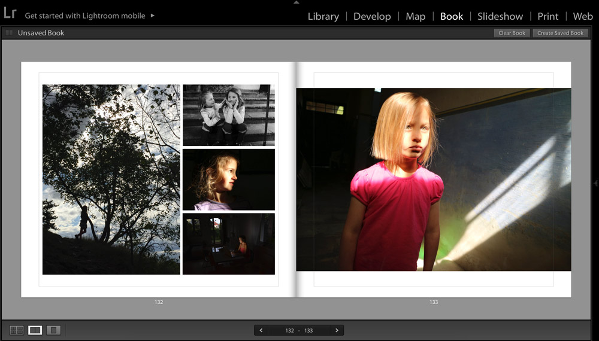This screenshot has width=599, height=341.
Task: Click the grip icon beside Unsaved Book
Action: click(x=9, y=33)
